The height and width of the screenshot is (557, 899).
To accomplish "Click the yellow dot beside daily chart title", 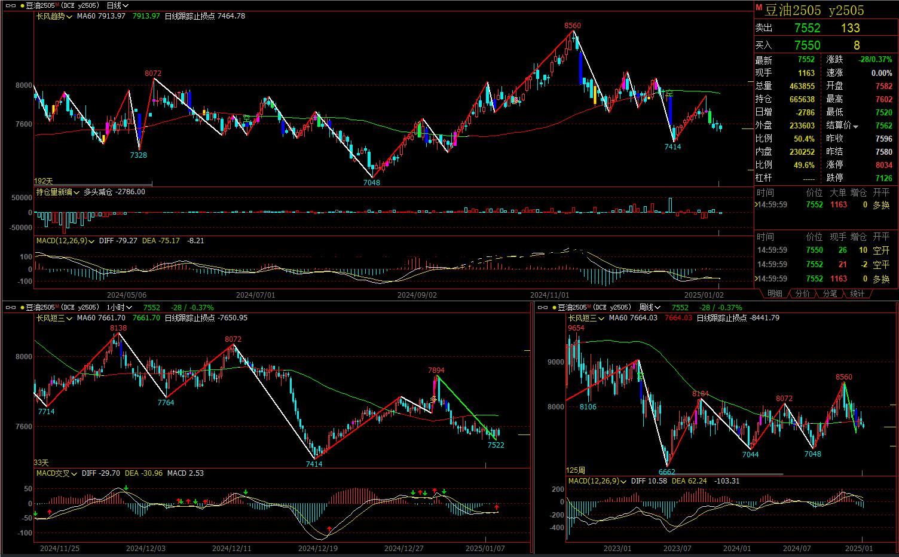I will click(22, 5).
